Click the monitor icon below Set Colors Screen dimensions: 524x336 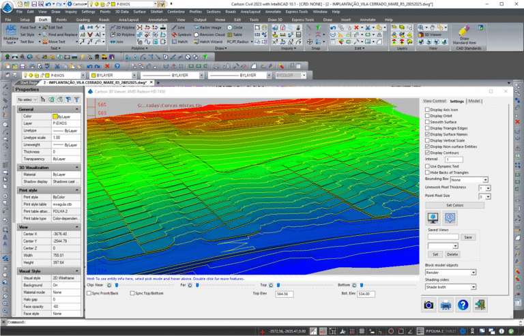tap(433, 217)
